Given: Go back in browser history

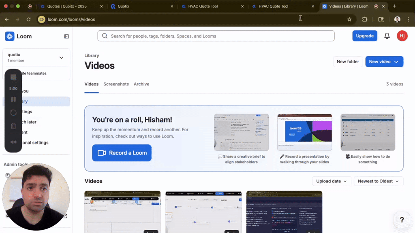Looking at the screenshot, I should [x=7, y=19].
